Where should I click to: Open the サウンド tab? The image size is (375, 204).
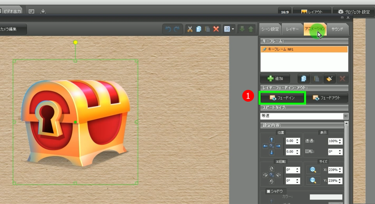[x=337, y=29]
